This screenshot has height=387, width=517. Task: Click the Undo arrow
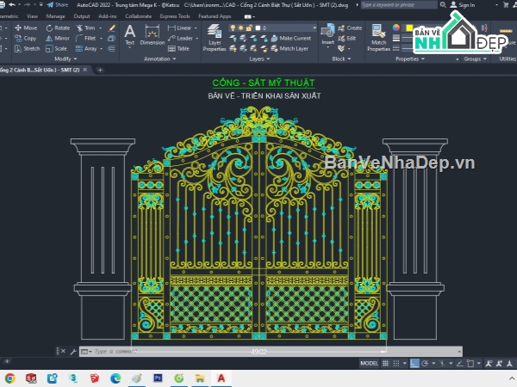click(12, 4)
